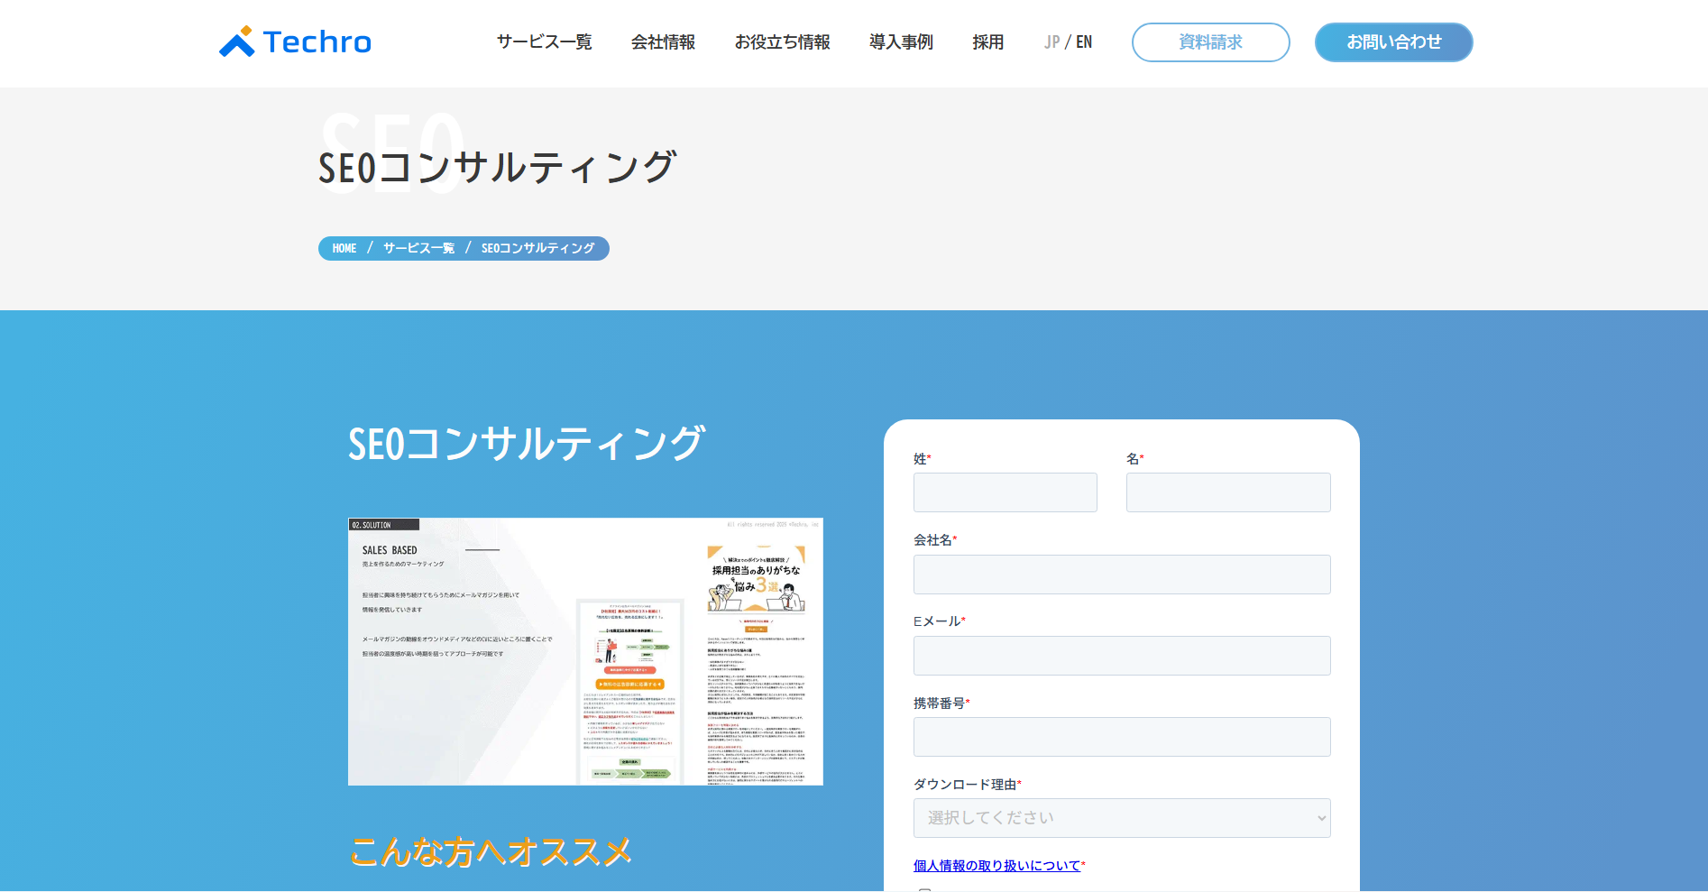
Task: Open the お役立ち情報 navigation item
Action: click(x=782, y=41)
